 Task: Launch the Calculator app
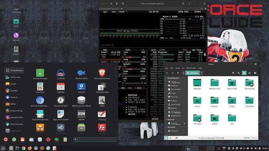(x=40, y=88)
